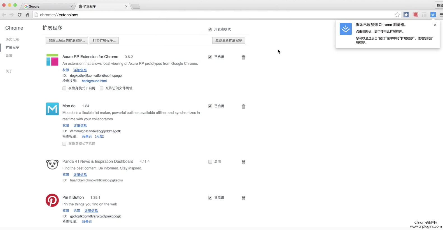
Task: Open 权限 link for Moo.do
Action: pyautogui.click(x=66, y=126)
